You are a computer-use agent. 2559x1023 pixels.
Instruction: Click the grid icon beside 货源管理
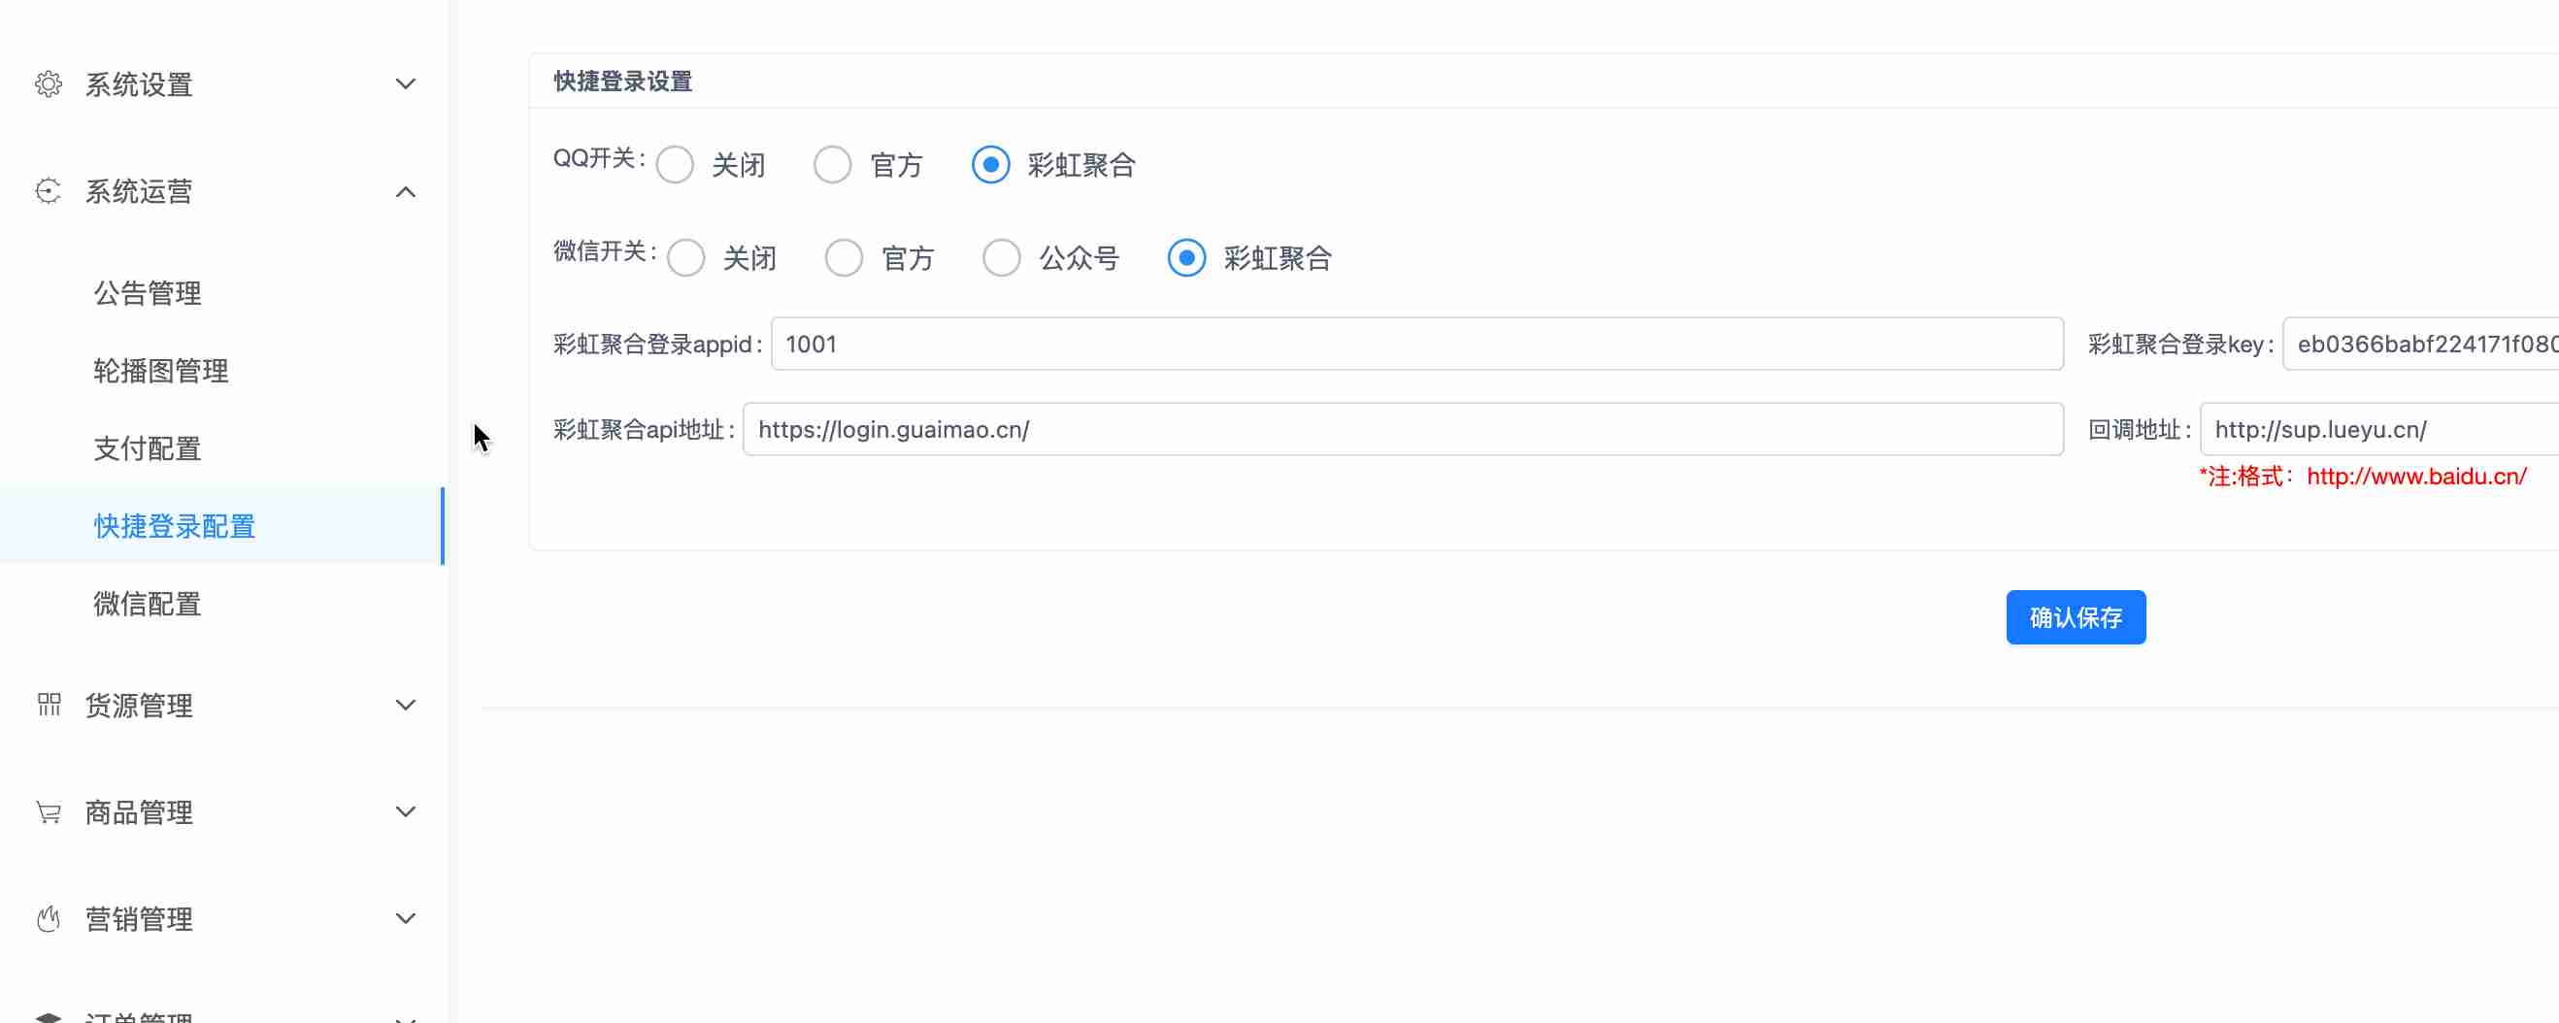pyautogui.click(x=48, y=706)
